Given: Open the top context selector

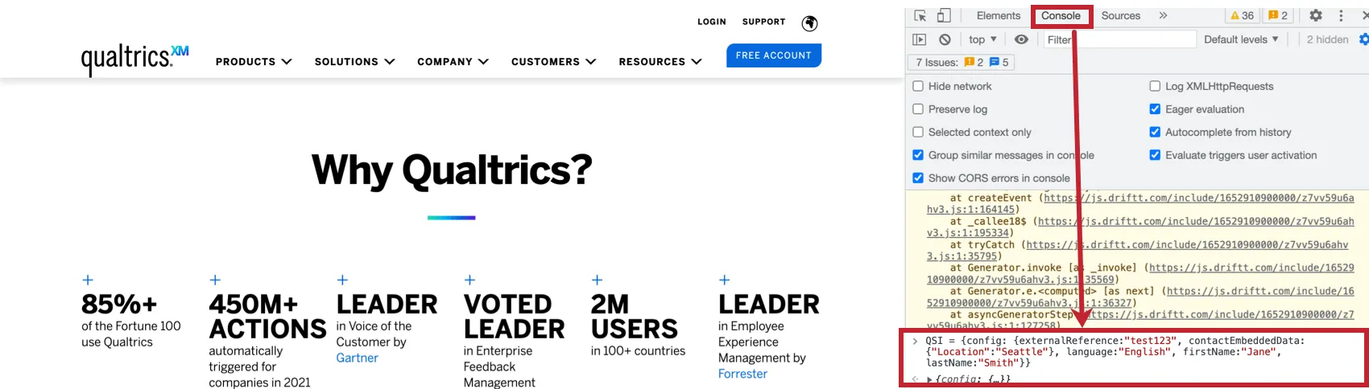Looking at the screenshot, I should tap(982, 39).
